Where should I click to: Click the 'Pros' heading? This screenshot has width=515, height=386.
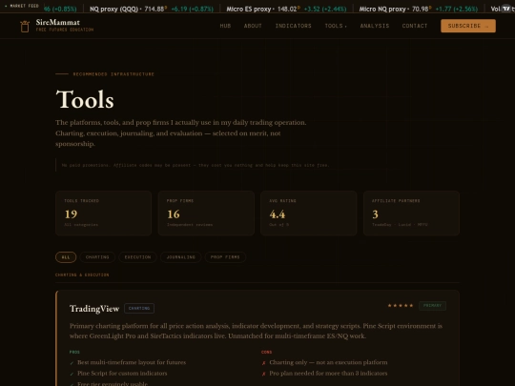[x=74, y=352]
